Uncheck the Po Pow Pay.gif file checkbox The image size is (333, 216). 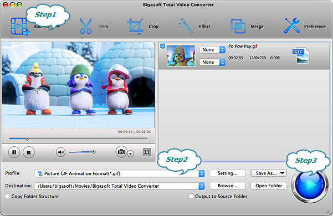(x=162, y=46)
